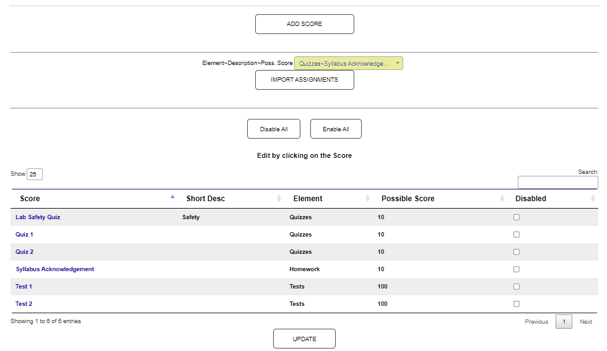Click IMPORT ASSIGNMENTS button
607x351 pixels.
tap(304, 80)
